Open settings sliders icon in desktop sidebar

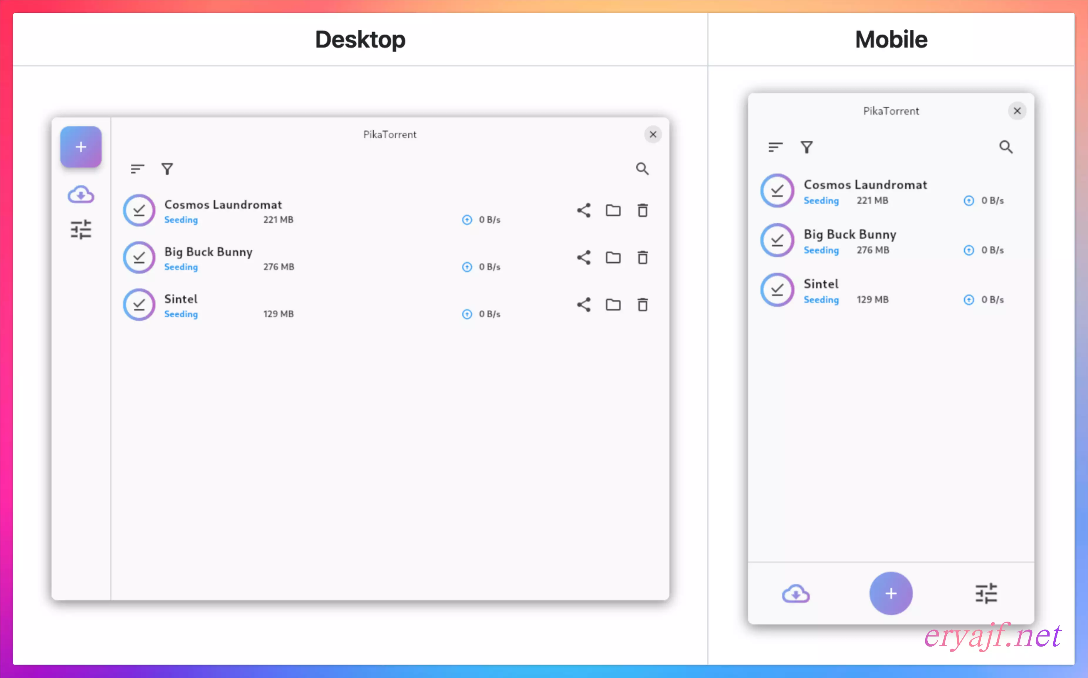pyautogui.click(x=81, y=230)
